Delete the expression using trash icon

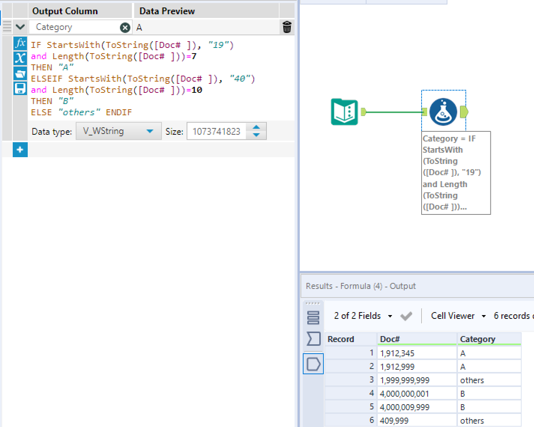(287, 27)
